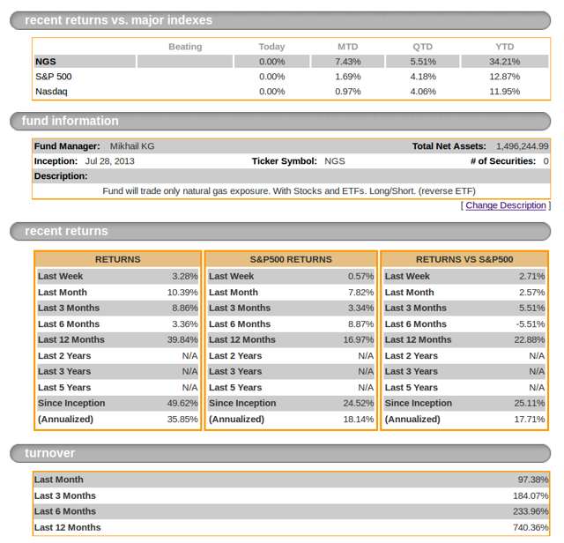Click 'Last 5 Years' label in S&P500 RETURNS table
Image resolution: width=564 pixels, height=543 pixels.
click(x=235, y=388)
